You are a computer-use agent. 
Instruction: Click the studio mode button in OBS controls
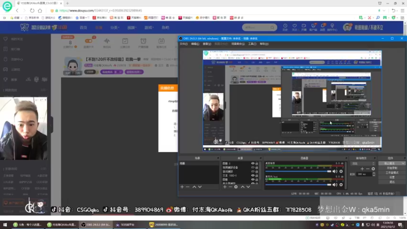pyautogui.click(x=392, y=173)
